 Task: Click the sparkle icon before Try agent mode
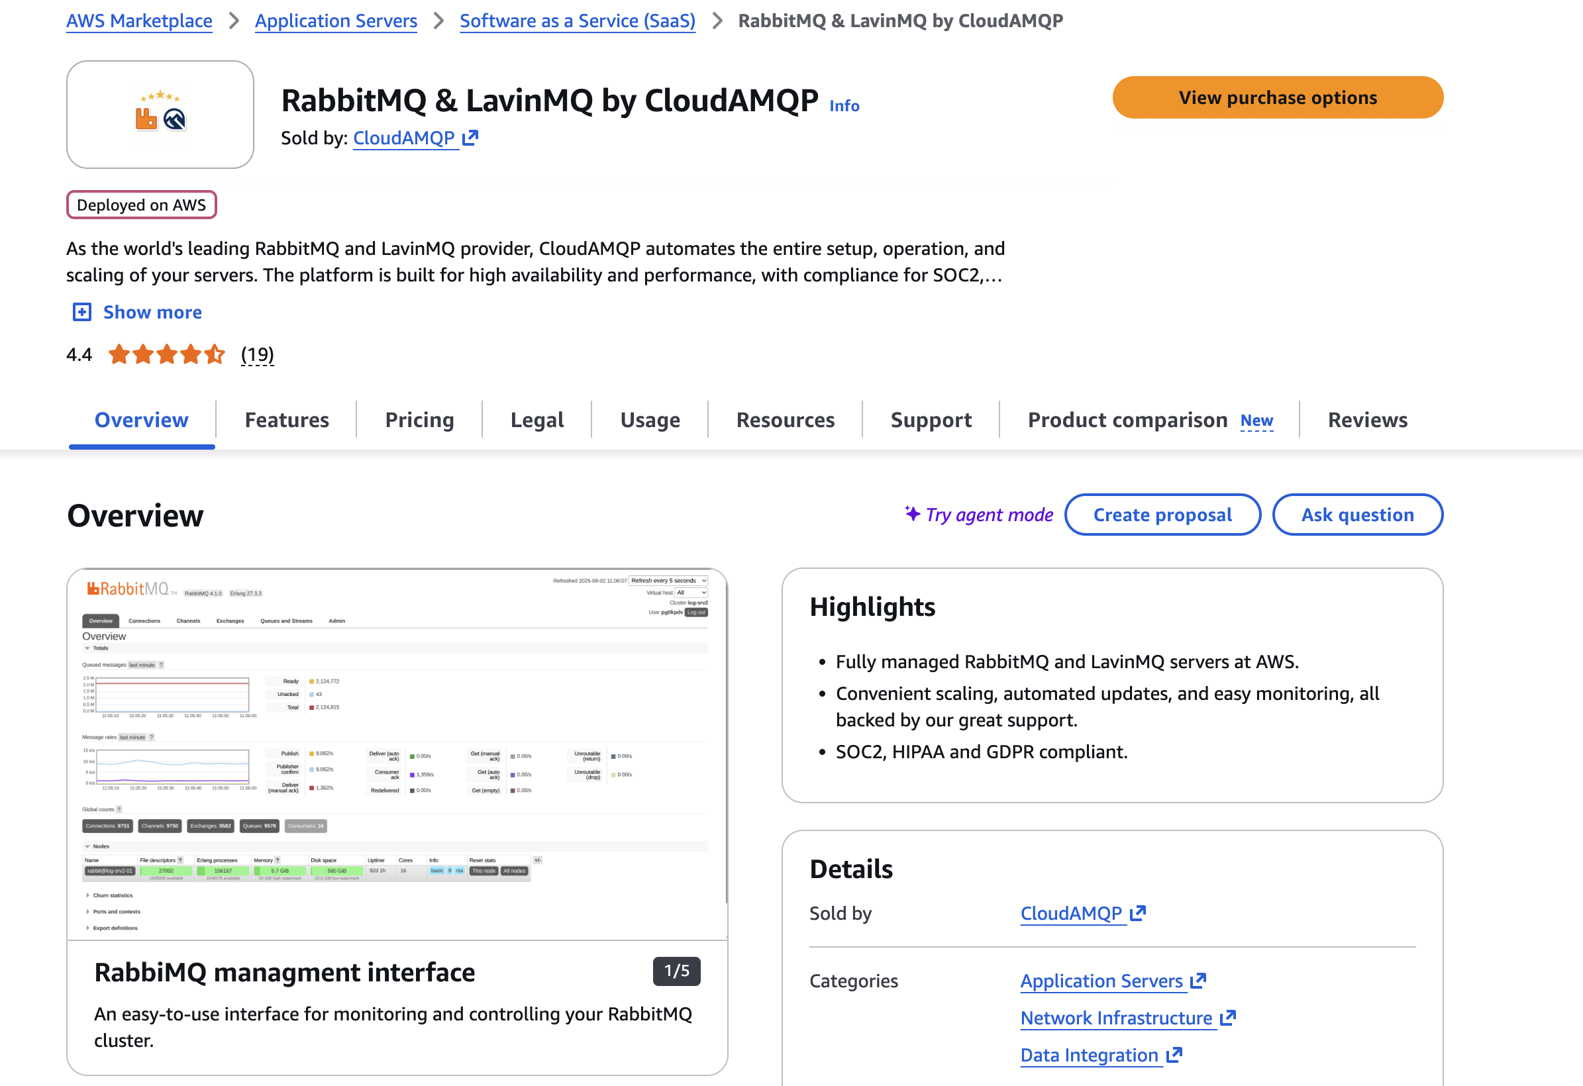click(912, 513)
